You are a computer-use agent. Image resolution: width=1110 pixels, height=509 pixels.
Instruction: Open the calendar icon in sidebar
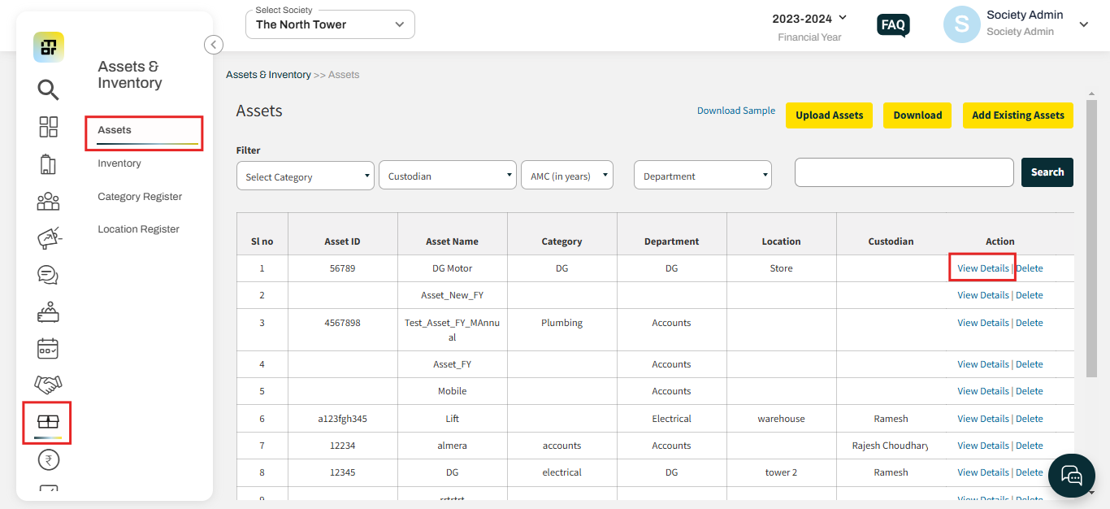coord(49,349)
